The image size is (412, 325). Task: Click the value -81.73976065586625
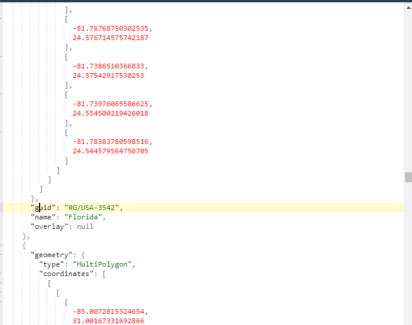point(110,104)
